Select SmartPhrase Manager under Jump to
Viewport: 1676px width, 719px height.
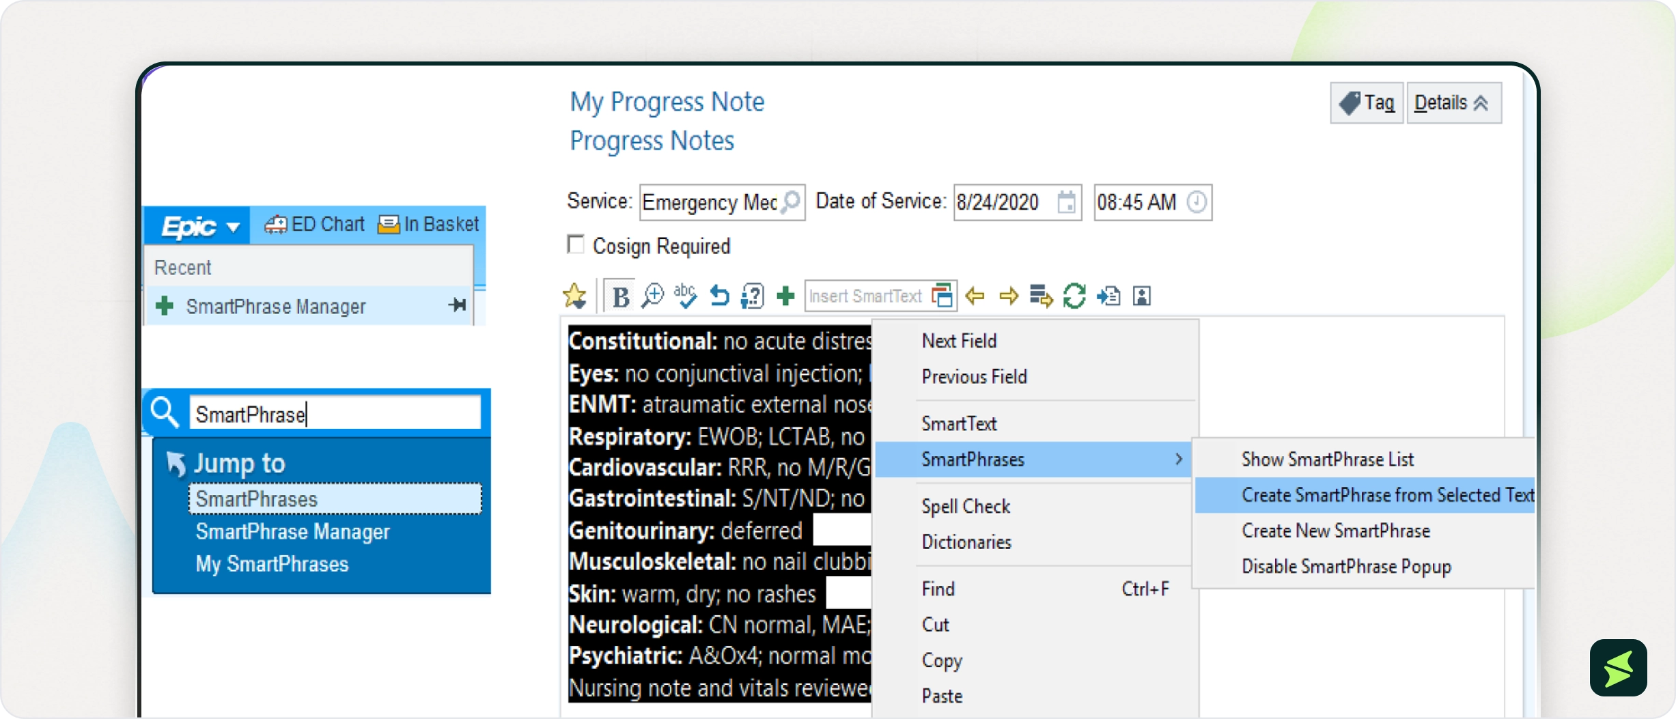(x=292, y=531)
